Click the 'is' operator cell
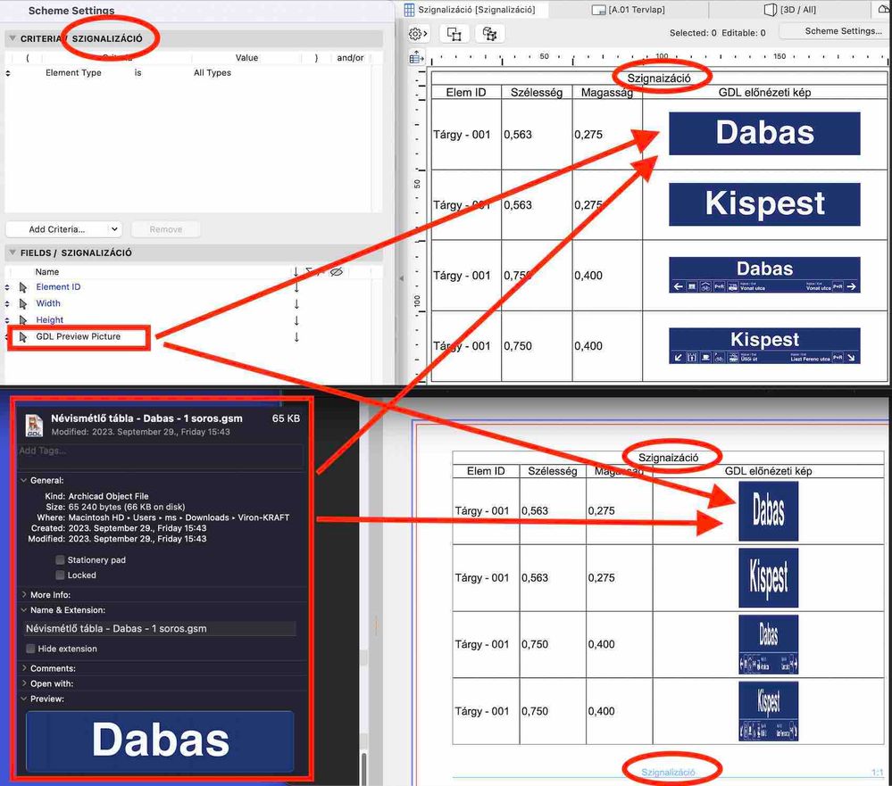The width and height of the screenshot is (892, 786). (x=138, y=73)
